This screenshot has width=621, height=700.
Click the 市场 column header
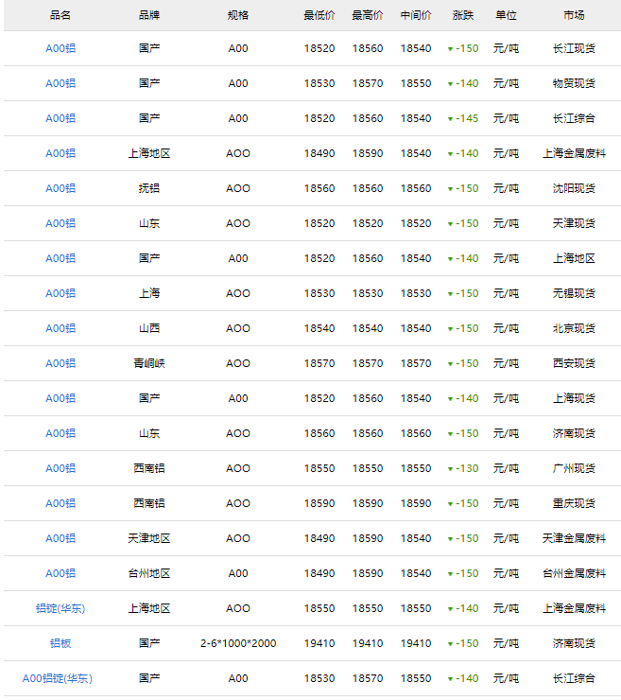point(574,15)
